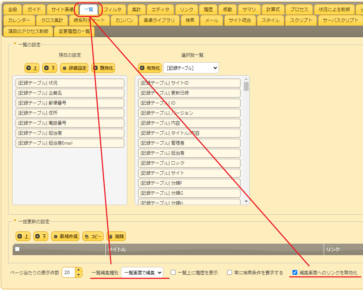Switch to the カレンダー tab

click(19, 20)
